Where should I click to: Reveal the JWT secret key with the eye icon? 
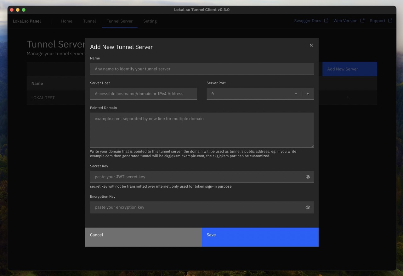(x=308, y=177)
